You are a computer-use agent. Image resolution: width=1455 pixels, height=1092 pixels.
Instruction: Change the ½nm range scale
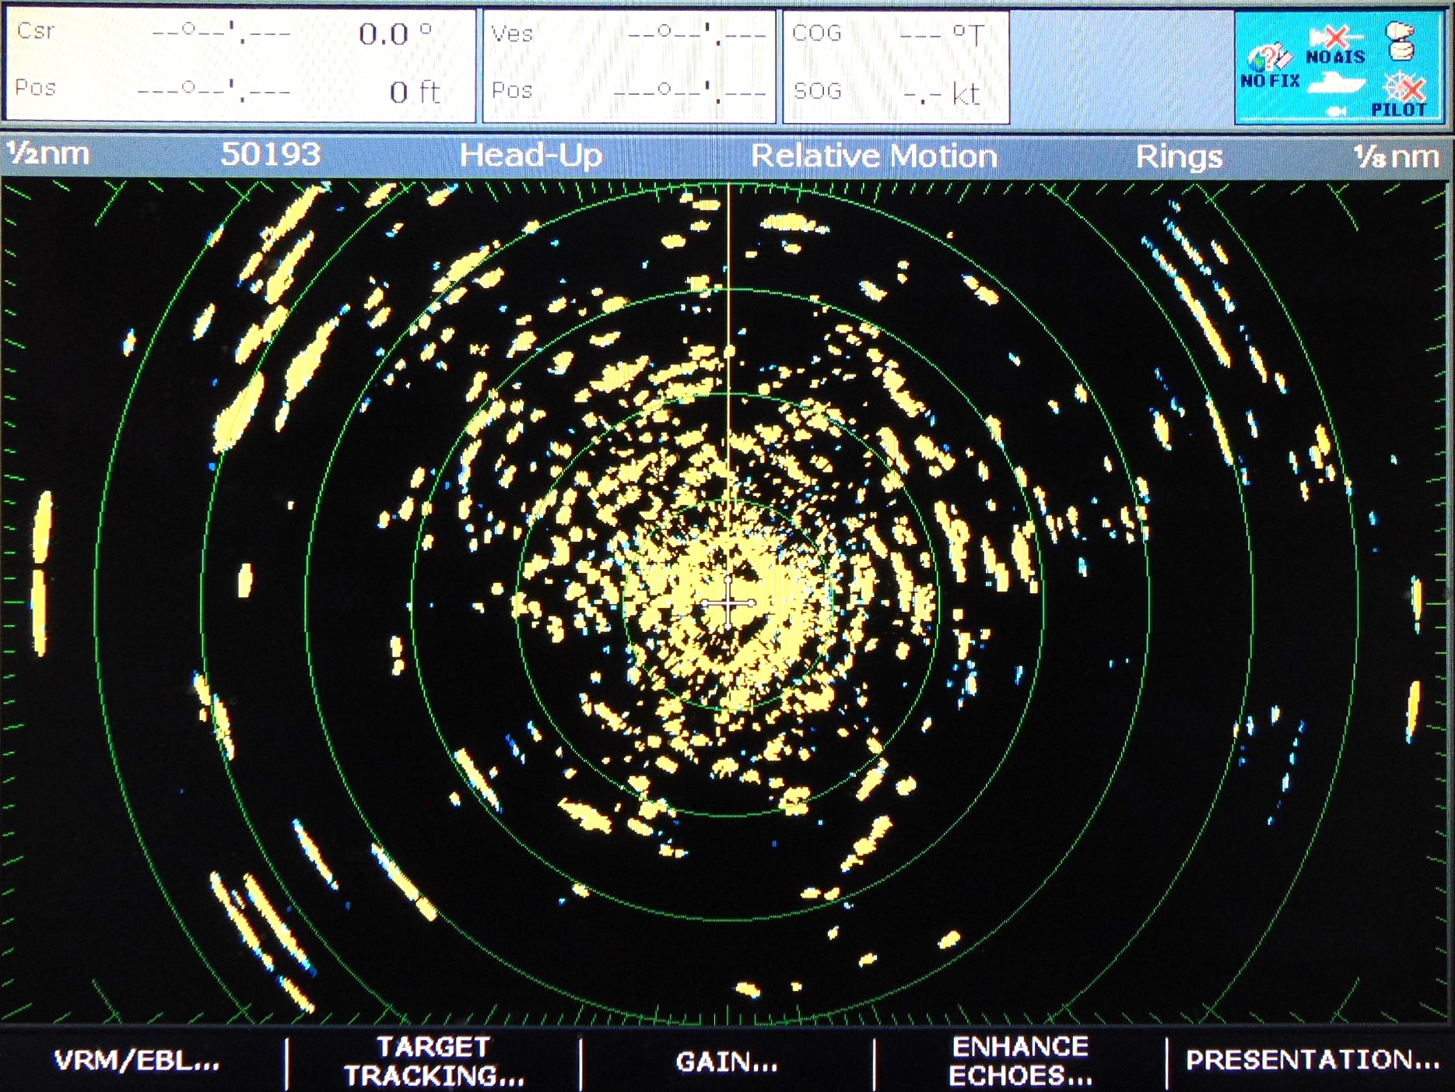[48, 154]
